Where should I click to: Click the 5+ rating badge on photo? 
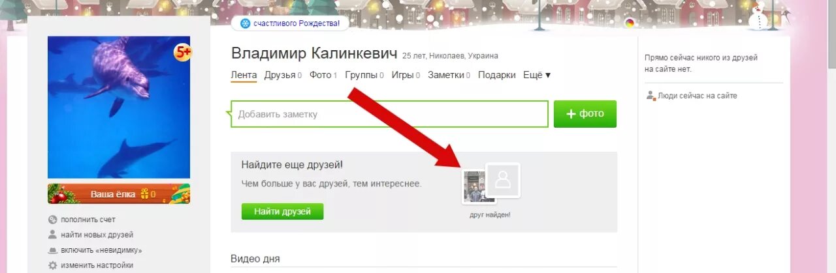click(x=182, y=53)
